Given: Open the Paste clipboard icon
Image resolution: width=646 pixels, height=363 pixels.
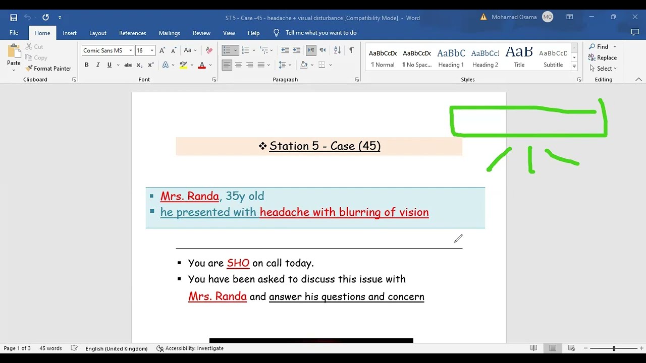Looking at the screenshot, I should (14, 51).
